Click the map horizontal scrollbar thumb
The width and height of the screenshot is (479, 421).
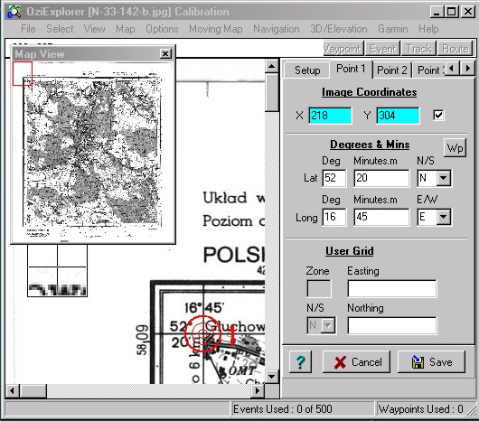pos(33,390)
